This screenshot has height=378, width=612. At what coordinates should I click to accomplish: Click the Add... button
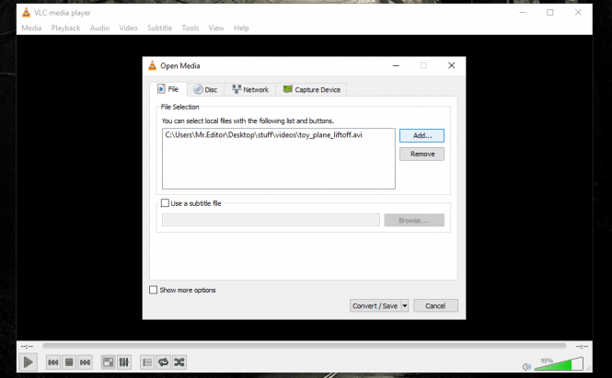[421, 135]
